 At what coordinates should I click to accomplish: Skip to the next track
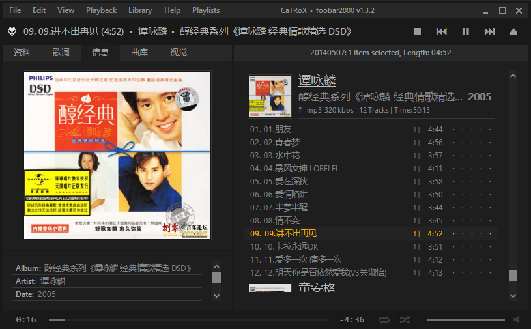click(x=490, y=31)
